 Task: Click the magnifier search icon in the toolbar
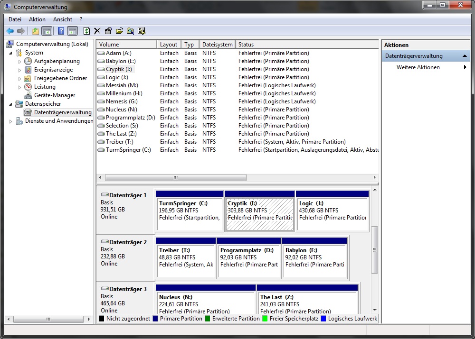coord(130,31)
